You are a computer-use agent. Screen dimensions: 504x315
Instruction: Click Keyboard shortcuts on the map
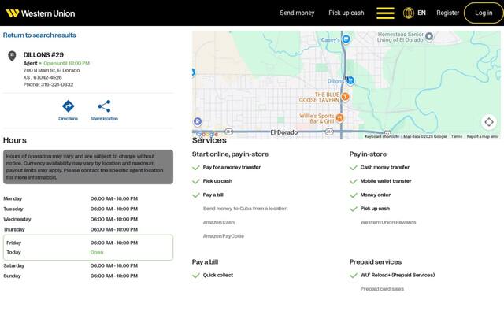382,136
